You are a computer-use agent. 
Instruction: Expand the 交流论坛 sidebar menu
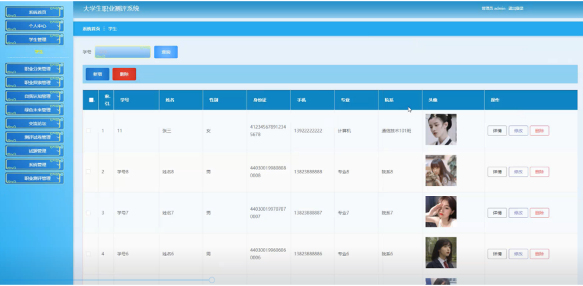(34, 123)
